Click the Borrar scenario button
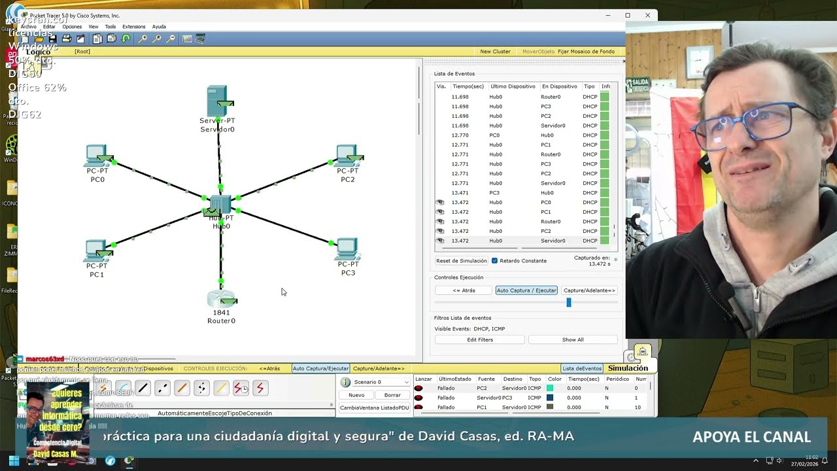This screenshot has width=837, height=471. [x=392, y=395]
